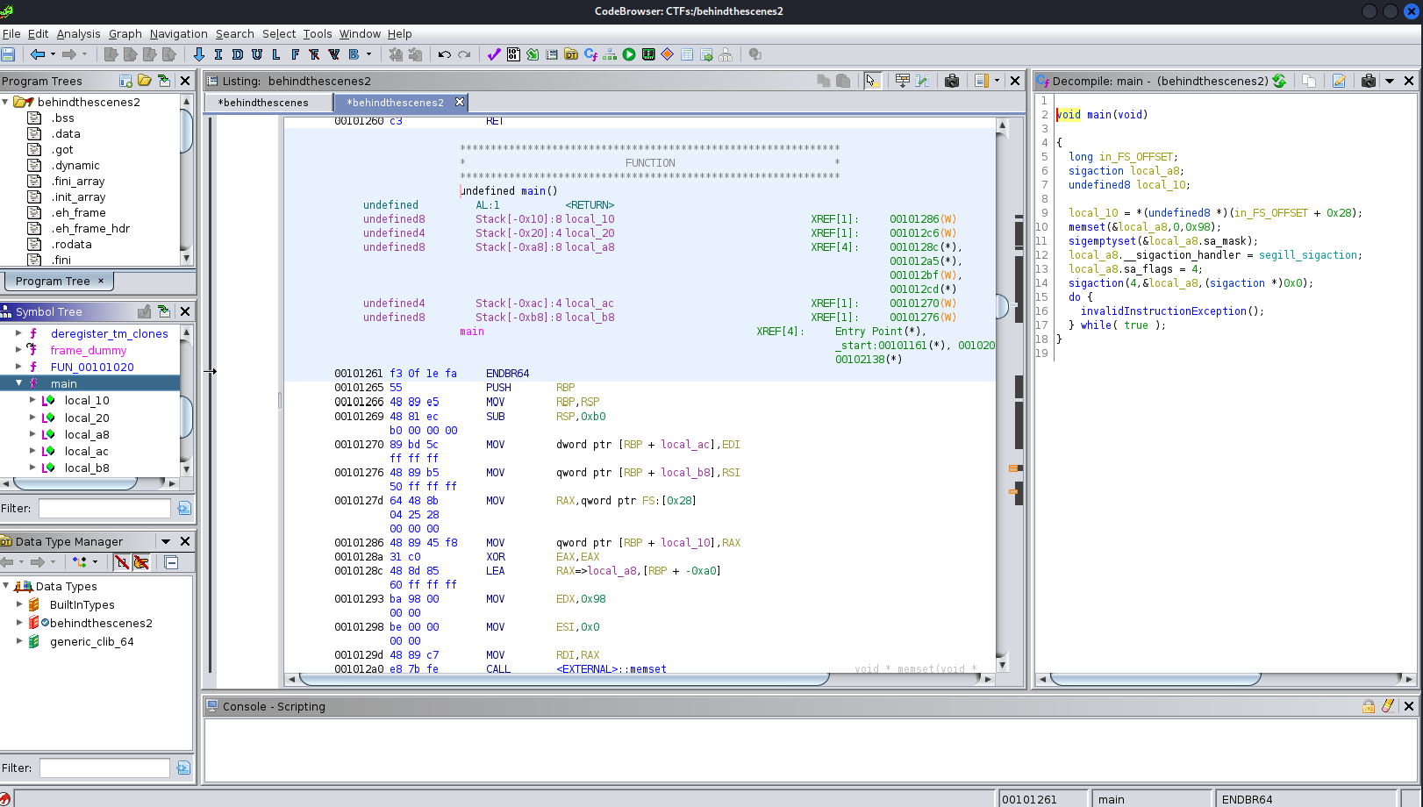Screen dimensions: 1423x807
Task: Display function call graph icon
Action: click(x=610, y=54)
